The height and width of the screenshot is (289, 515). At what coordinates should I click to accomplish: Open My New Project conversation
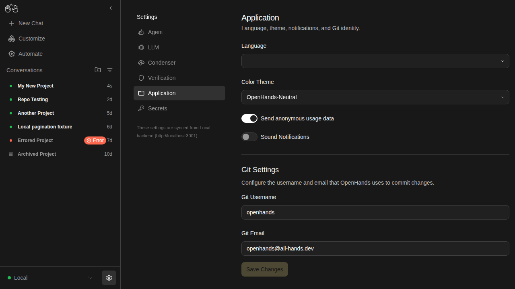(x=60, y=86)
